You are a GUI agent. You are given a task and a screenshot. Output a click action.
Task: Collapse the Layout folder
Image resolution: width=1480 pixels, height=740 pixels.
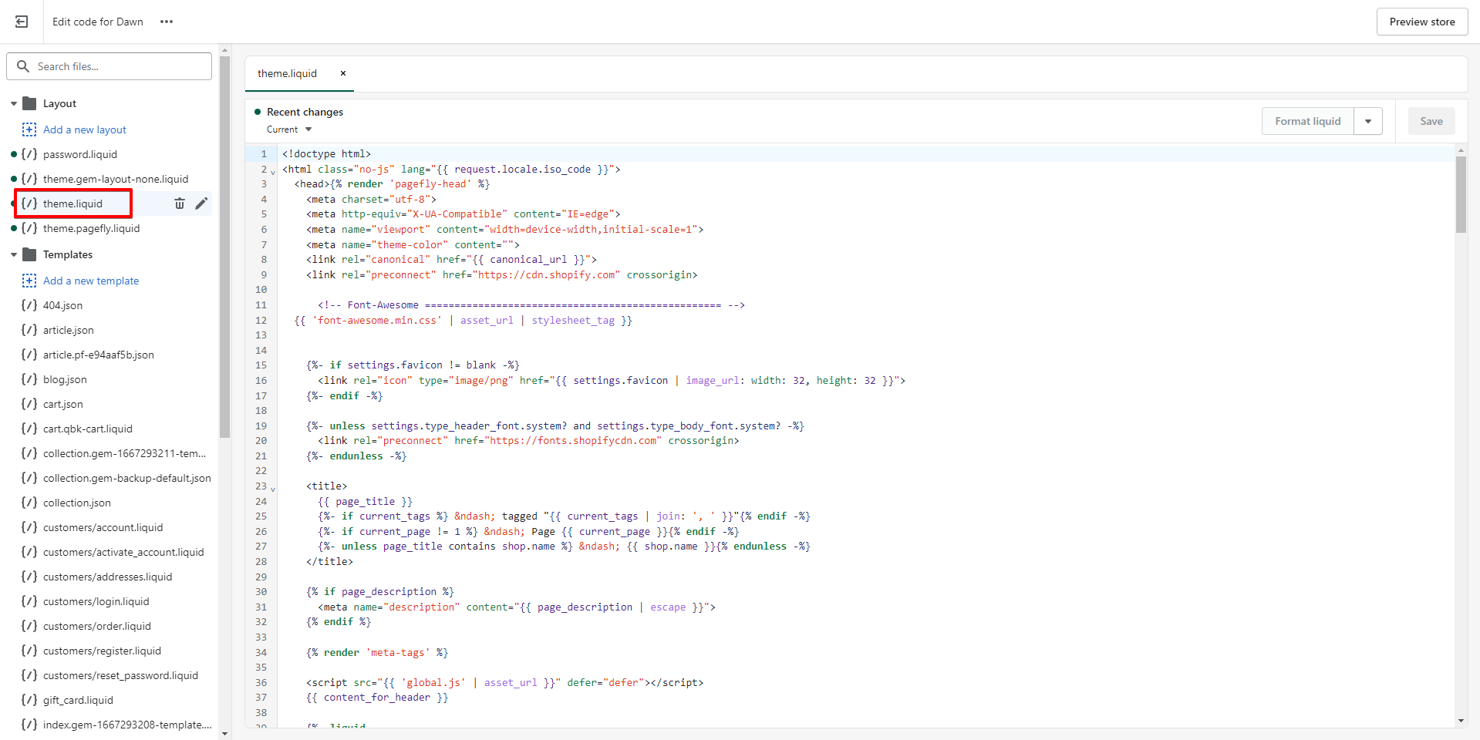tap(14, 104)
